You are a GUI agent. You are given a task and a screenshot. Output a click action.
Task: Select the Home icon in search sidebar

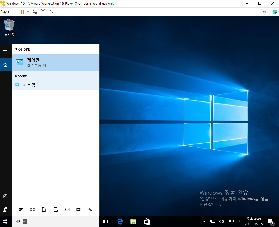click(x=5, y=65)
